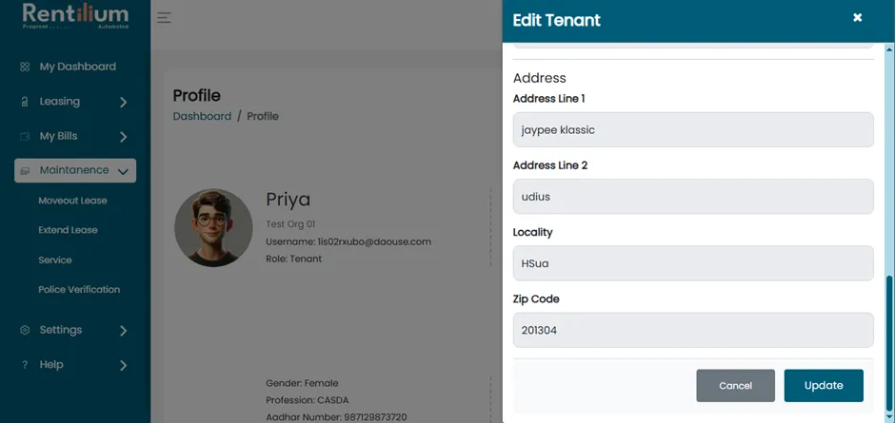
Task: Go to Dashboard breadcrumb link
Action: (x=202, y=116)
